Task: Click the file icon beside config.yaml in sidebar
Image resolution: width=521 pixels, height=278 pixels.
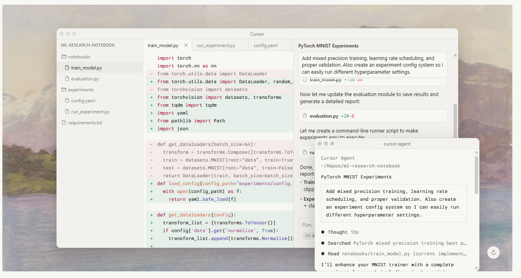Action: 67,100
